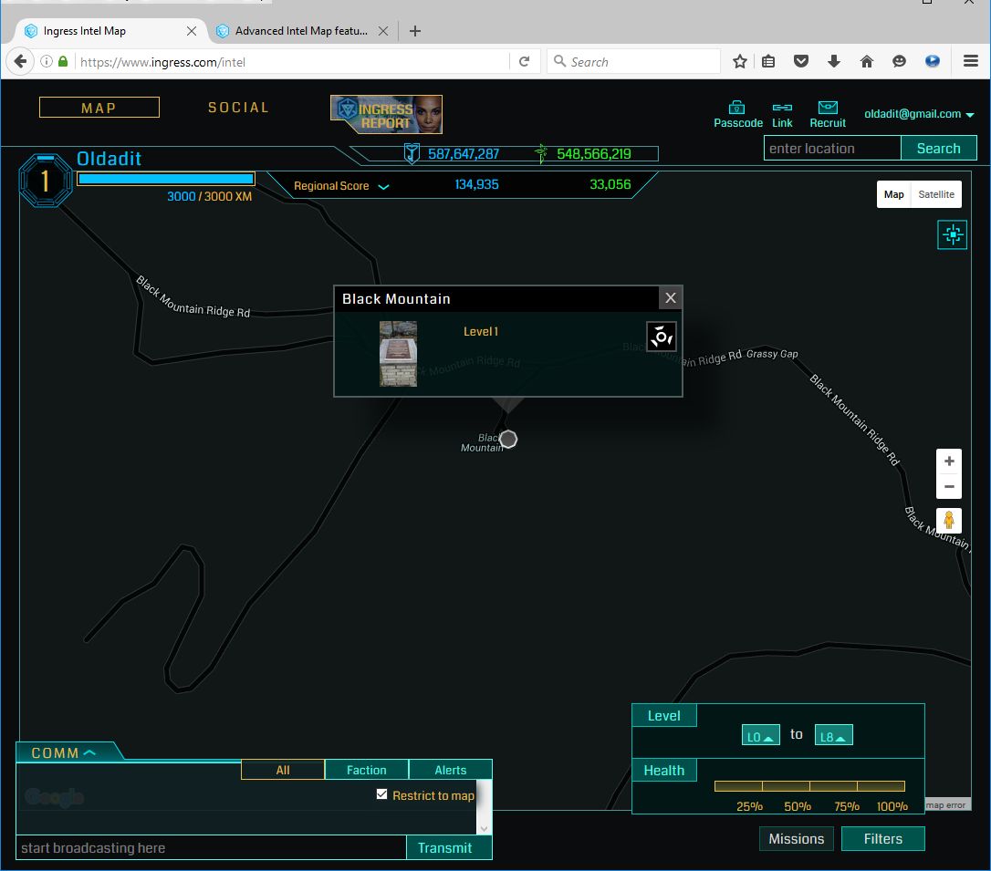Screen dimensions: 991x871
Task: Toggle the Restrict to map checkbox
Action: click(x=382, y=794)
